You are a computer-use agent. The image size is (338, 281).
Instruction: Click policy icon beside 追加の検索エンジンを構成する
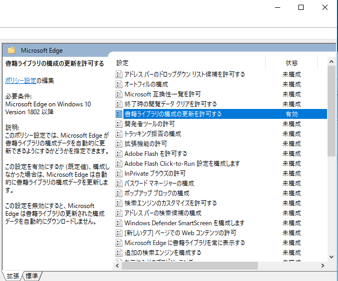coord(119,253)
